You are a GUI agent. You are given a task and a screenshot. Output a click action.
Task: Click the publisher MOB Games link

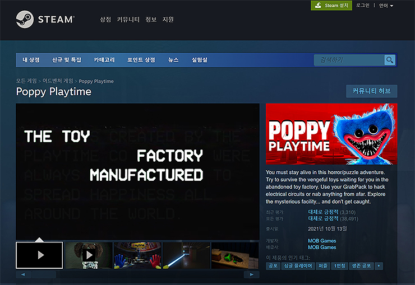322,247
